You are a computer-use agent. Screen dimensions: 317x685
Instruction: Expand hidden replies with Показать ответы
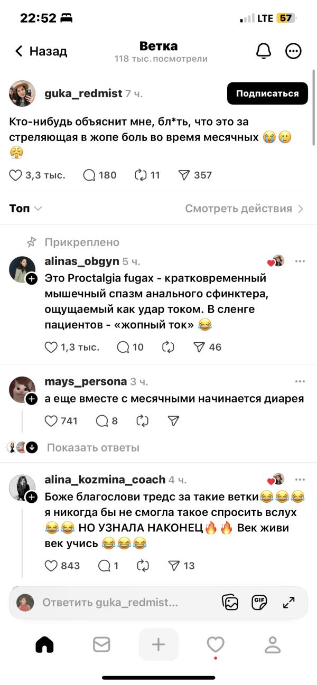point(93,447)
